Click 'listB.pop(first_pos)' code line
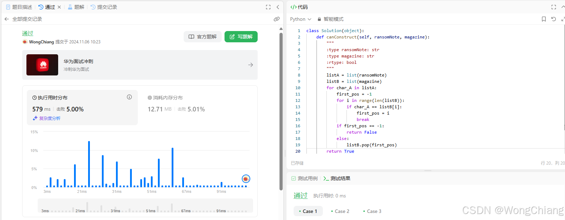The height and width of the screenshot is (220, 565). 371,145
